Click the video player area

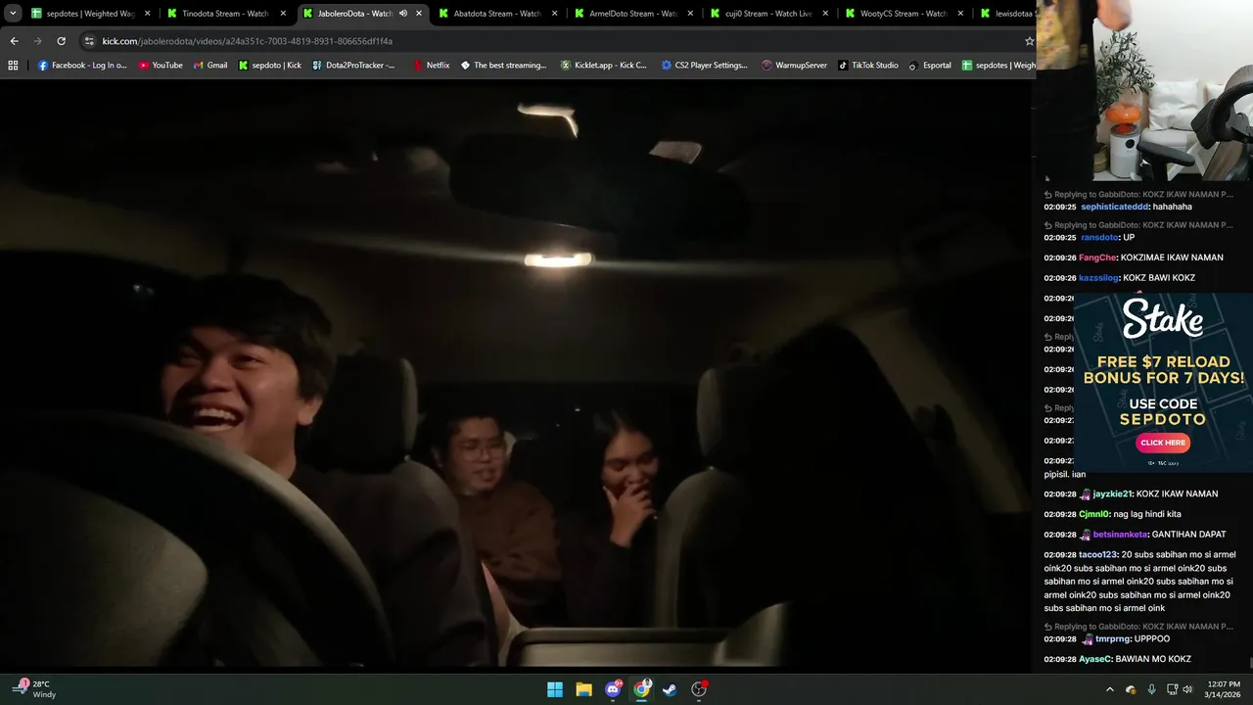pyautogui.click(x=517, y=374)
